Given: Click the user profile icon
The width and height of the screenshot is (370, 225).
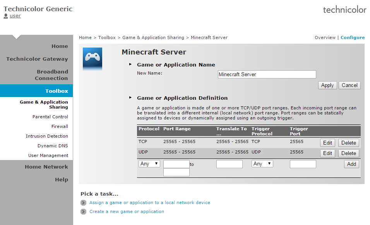Looking at the screenshot, I should coord(6,16).
